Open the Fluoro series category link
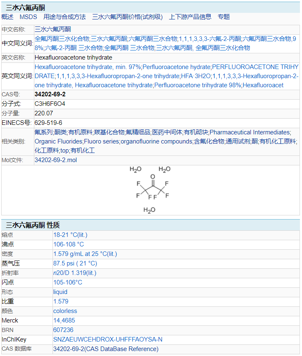Screen dimensions: 302x356 pyautogui.click(x=101, y=141)
